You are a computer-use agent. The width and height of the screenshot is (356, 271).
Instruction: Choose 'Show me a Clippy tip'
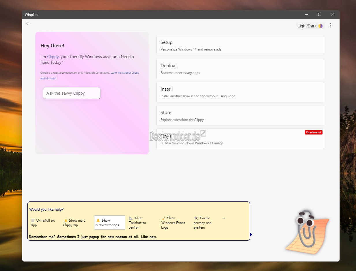click(x=76, y=223)
